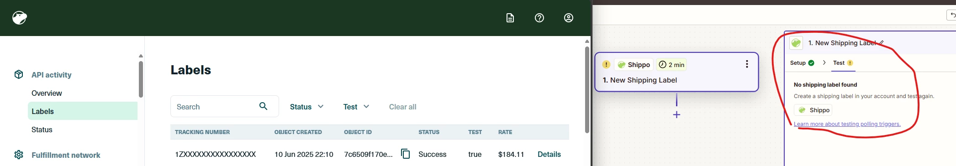Copy the object ID with copy icon
Viewport: 956px width, 166px height.
coord(405,154)
